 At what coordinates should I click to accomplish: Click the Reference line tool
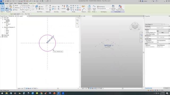pos(16,8)
